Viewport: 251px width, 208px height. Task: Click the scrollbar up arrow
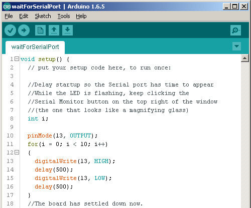[245, 58]
